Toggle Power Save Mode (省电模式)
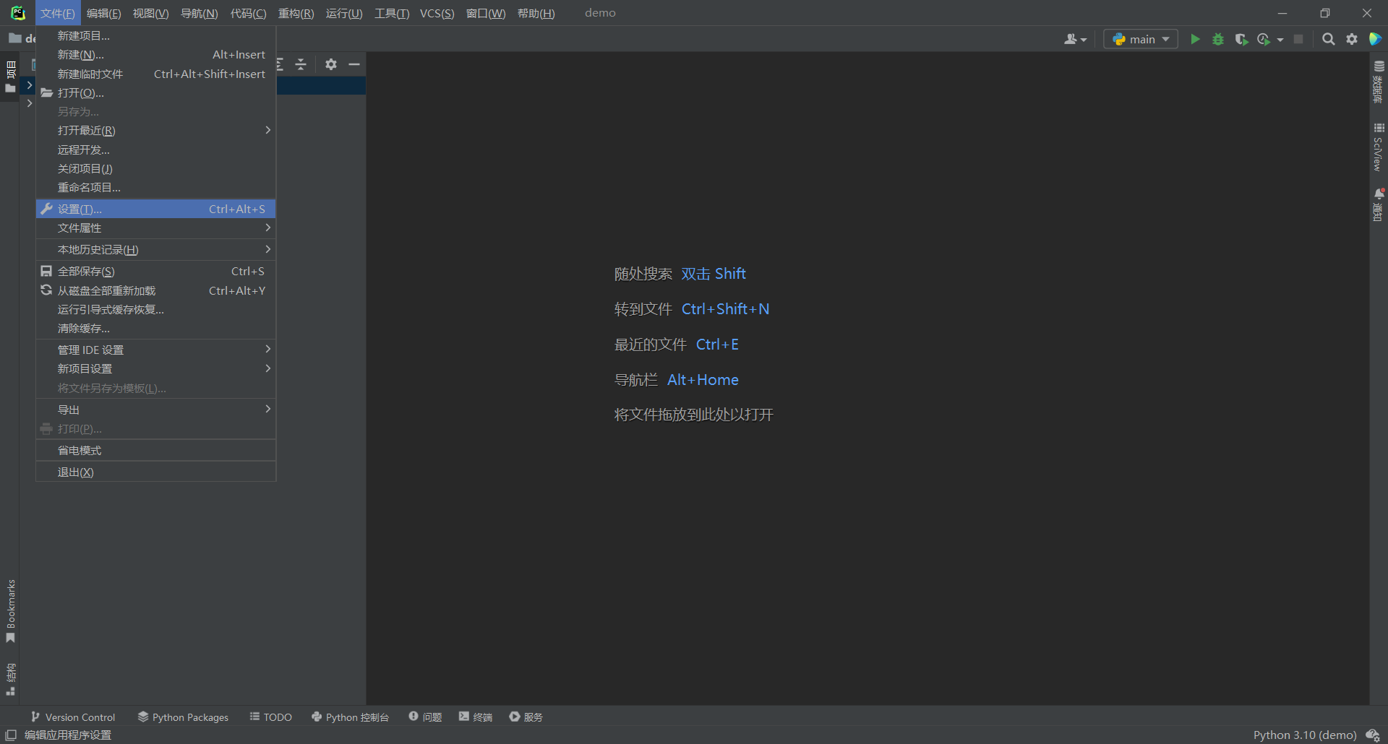This screenshot has width=1388, height=744. click(x=156, y=451)
